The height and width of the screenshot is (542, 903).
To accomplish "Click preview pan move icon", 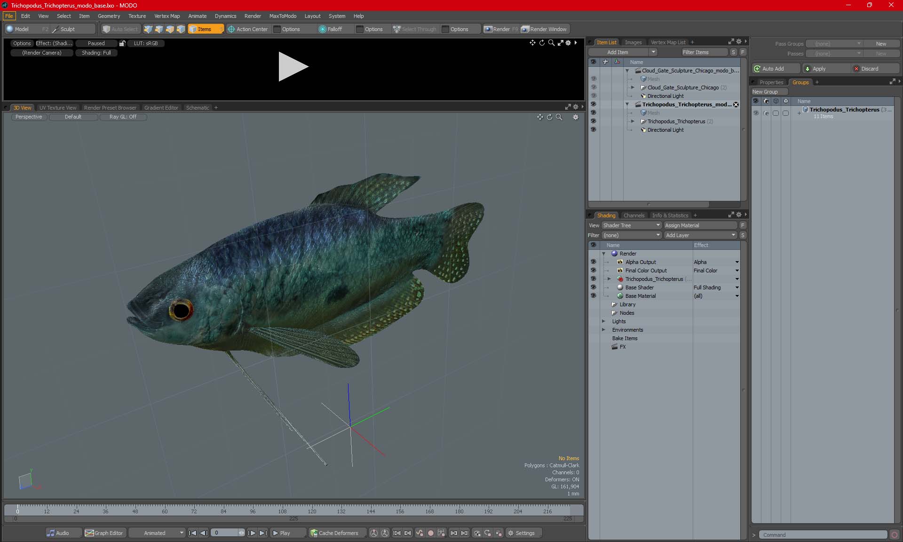I will (532, 43).
